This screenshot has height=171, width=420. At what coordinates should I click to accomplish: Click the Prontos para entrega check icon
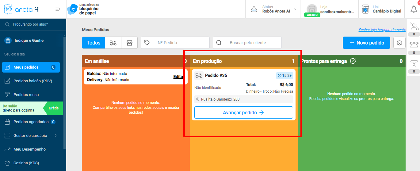353,61
